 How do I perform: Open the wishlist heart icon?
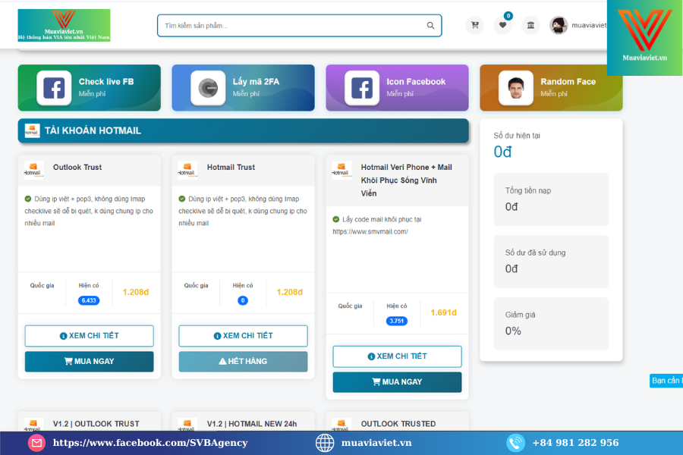click(x=502, y=25)
